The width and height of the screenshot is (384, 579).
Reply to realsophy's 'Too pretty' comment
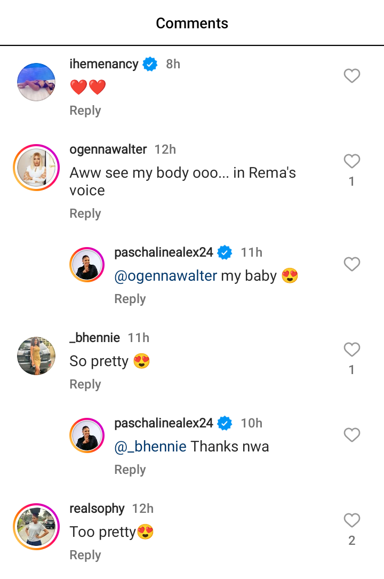85,555
